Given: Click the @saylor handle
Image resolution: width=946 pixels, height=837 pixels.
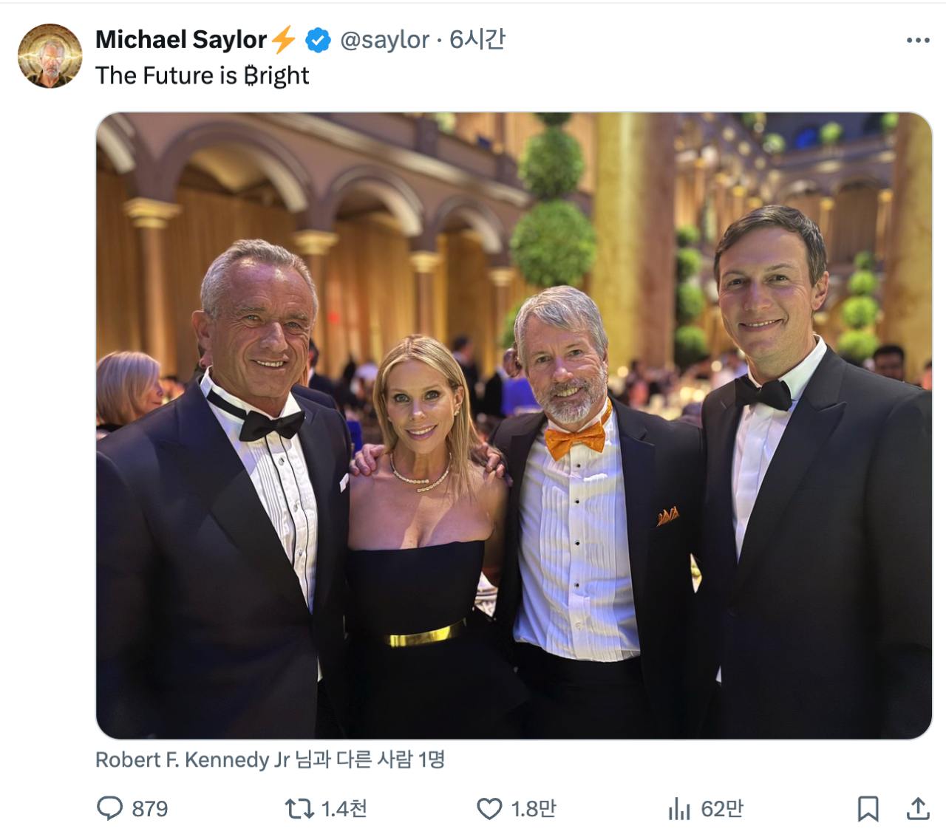Looking at the screenshot, I should [x=384, y=40].
